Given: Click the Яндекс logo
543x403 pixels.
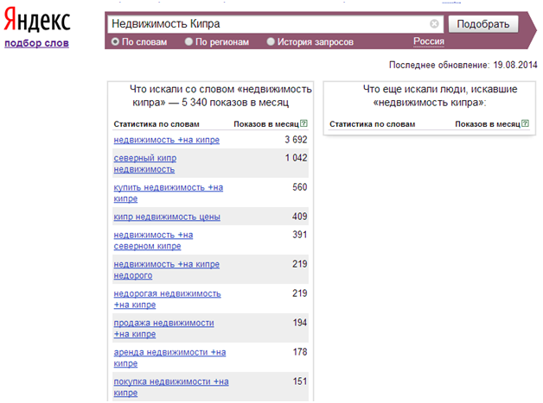Looking at the screenshot, I should (37, 20).
